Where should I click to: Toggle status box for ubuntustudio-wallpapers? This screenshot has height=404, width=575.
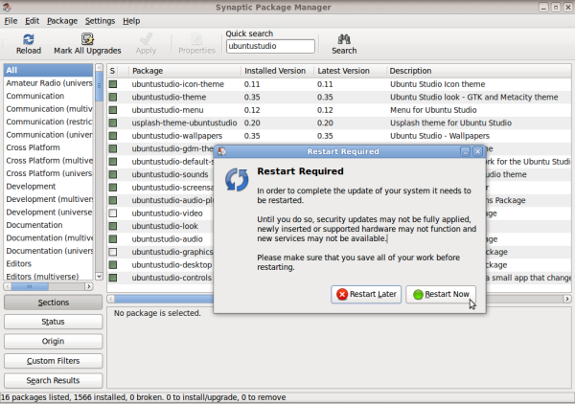coord(113,136)
